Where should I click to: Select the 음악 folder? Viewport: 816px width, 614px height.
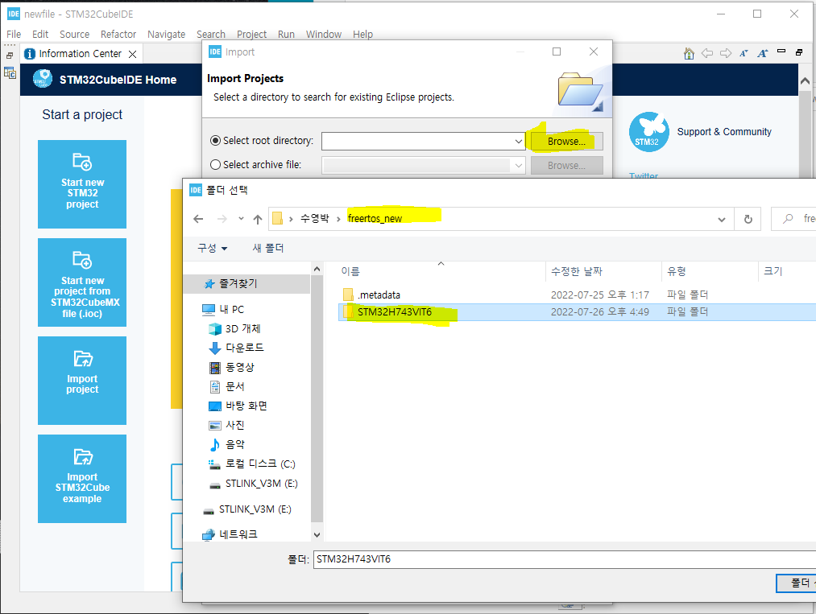pos(234,444)
